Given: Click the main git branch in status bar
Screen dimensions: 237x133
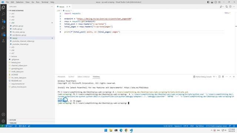Looking at the screenshot, I should coord(9,126).
